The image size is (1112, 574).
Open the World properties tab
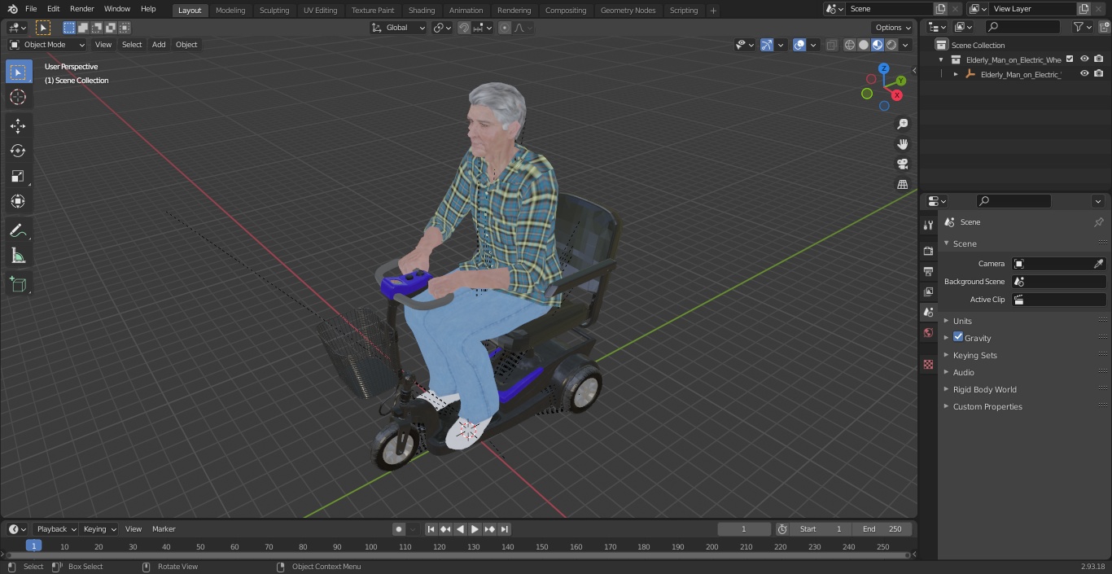tap(928, 332)
